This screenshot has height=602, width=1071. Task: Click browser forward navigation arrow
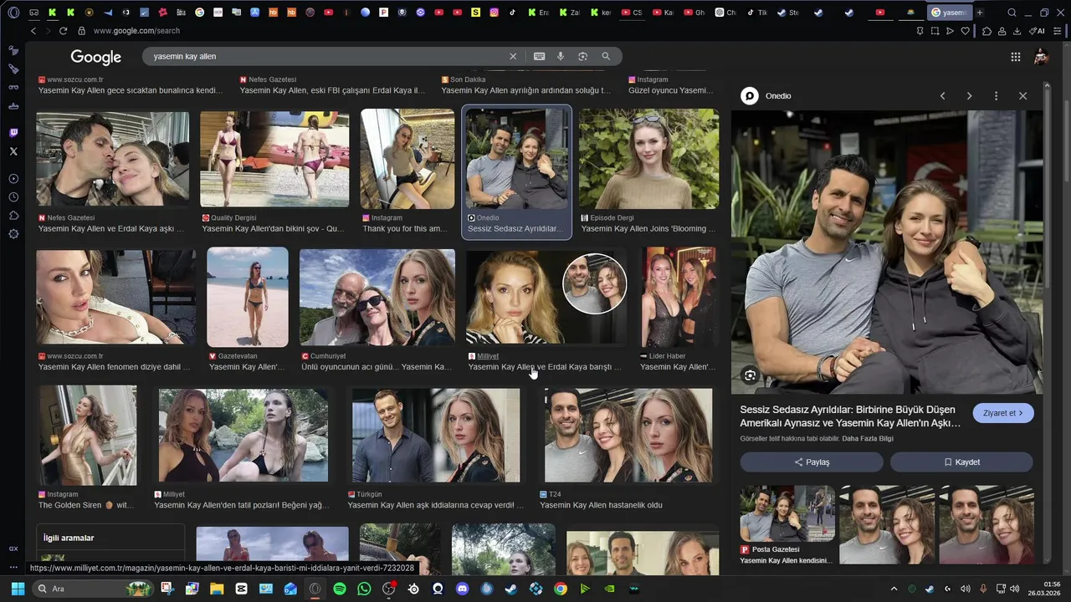pos(48,31)
